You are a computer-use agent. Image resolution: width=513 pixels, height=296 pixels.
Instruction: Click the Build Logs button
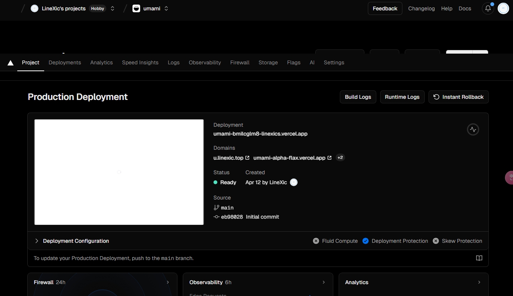pos(358,97)
